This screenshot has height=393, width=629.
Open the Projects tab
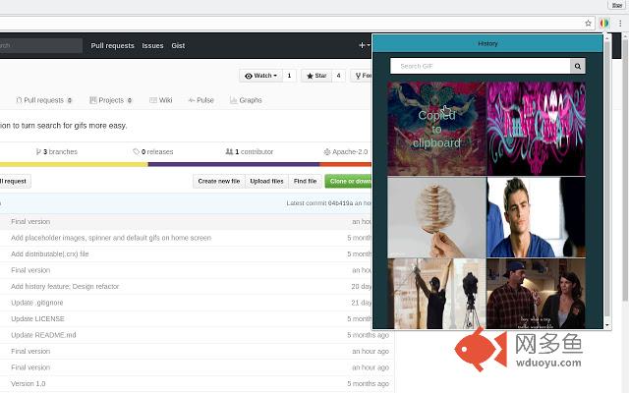111,100
